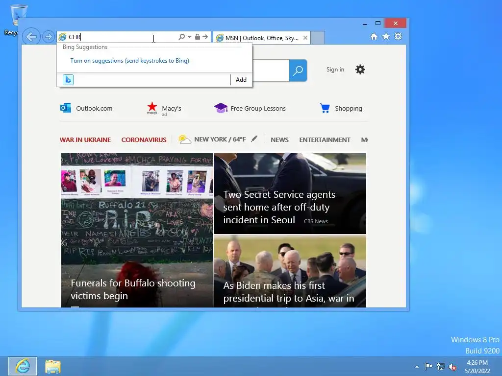Edit weather location with pencil icon
The image size is (502, 376).
(x=254, y=139)
